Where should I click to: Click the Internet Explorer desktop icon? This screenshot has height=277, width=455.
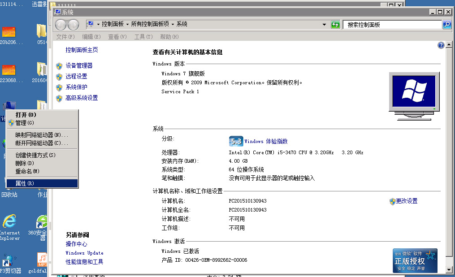[9, 221]
